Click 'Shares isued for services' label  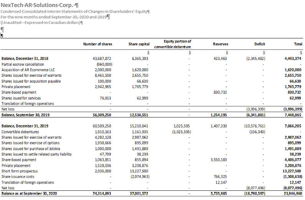tap(21, 98)
